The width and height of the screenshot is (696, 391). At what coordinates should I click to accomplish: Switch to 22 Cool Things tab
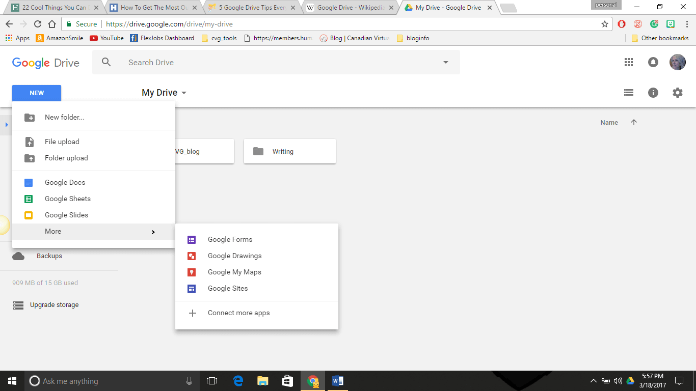[x=55, y=8]
